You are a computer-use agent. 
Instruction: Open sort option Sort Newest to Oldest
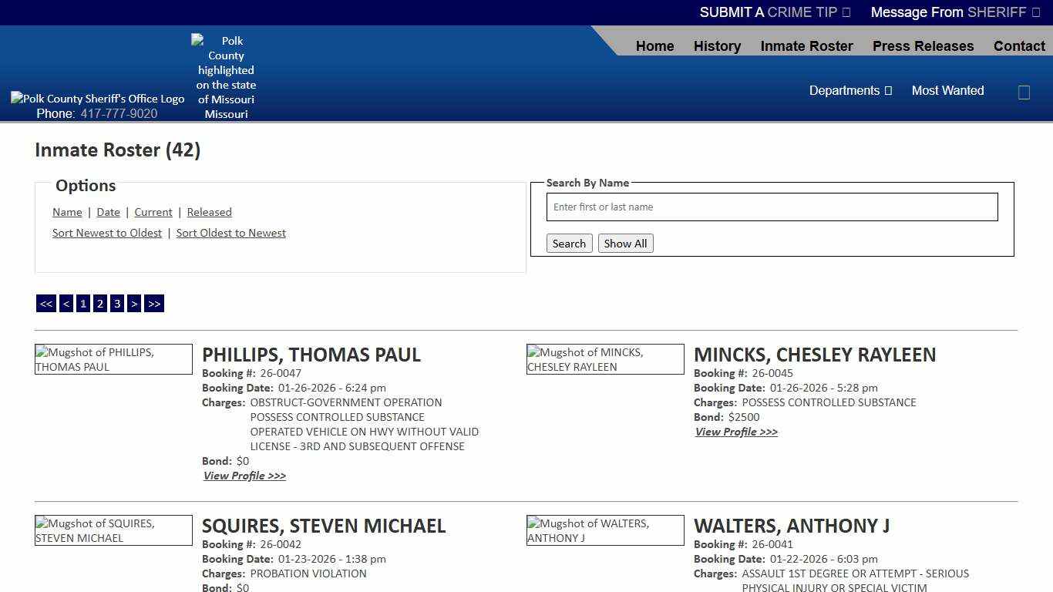click(106, 233)
